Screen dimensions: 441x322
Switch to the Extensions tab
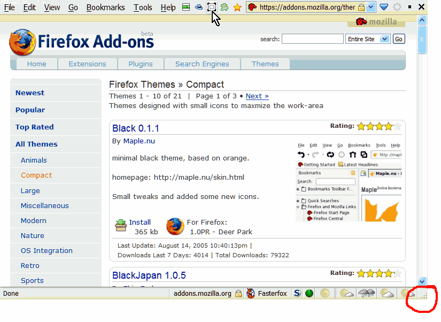(87, 64)
